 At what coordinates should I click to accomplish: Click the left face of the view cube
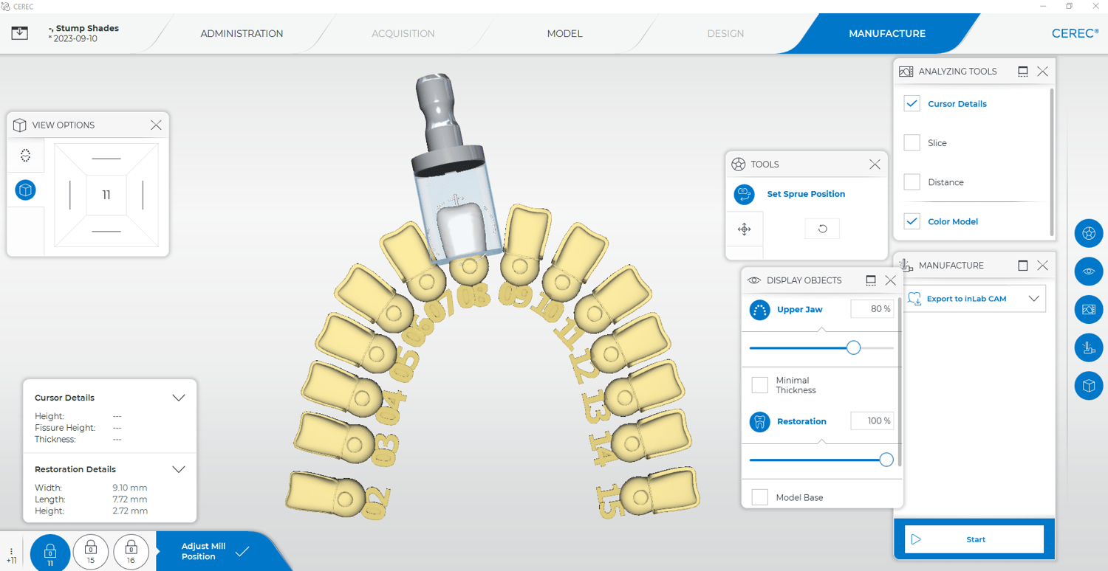[x=70, y=195]
